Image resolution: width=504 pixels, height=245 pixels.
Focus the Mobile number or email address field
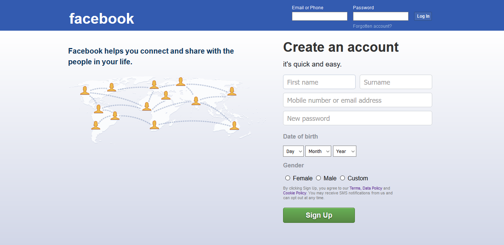click(357, 100)
